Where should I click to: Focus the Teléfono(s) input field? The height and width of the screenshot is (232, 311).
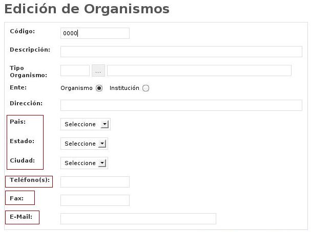click(95, 182)
